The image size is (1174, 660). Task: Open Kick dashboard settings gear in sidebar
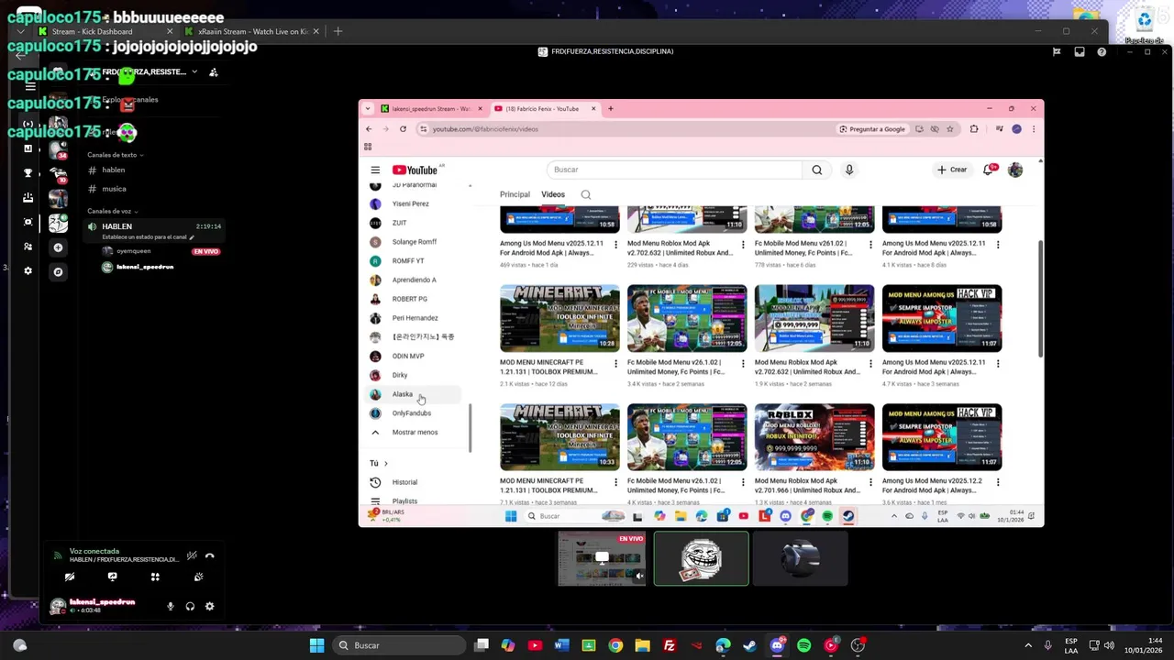point(28,270)
